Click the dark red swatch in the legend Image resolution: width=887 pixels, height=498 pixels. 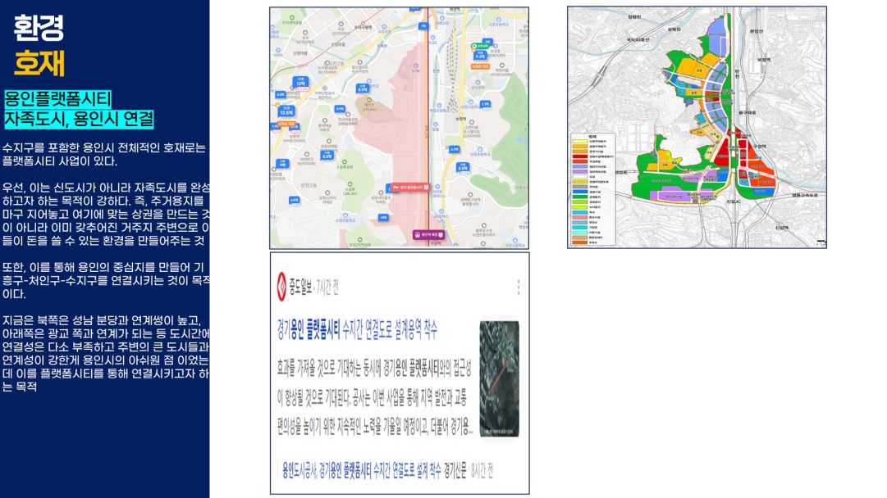(x=580, y=156)
